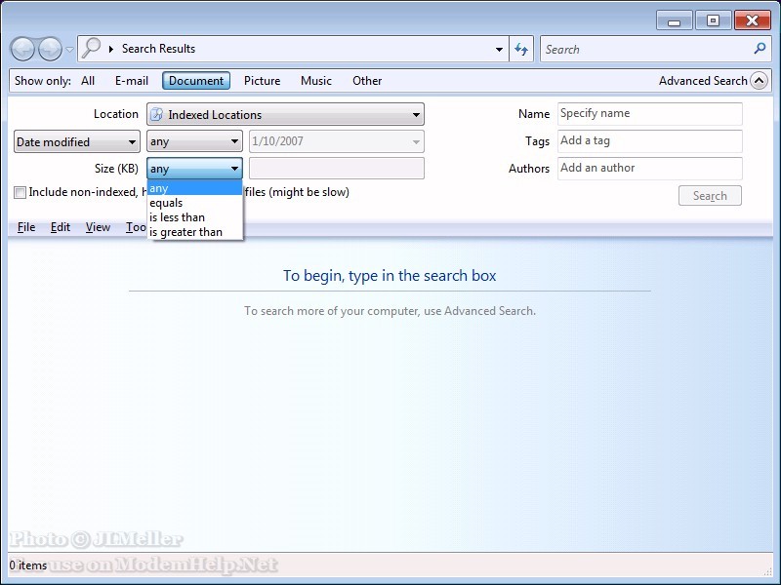Pick 'is less than' size condition

tap(194, 217)
